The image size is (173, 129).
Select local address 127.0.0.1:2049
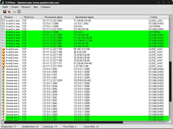[50, 83]
